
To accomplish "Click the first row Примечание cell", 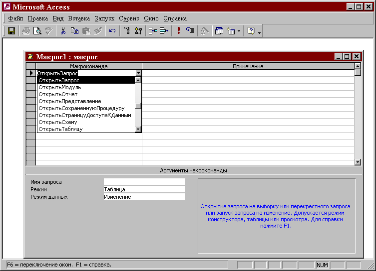I will tap(248, 73).
